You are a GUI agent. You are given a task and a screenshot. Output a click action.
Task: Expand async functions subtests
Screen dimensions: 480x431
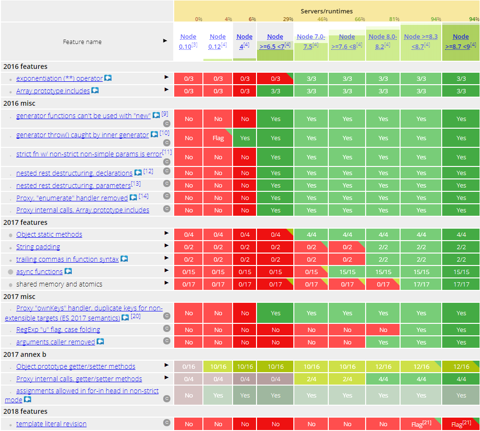[166, 270]
